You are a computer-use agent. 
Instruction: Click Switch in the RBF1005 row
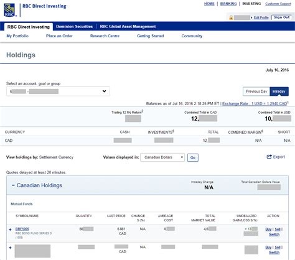(x=274, y=234)
